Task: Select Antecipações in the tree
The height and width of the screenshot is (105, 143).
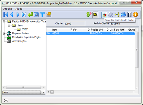Action: (19, 41)
